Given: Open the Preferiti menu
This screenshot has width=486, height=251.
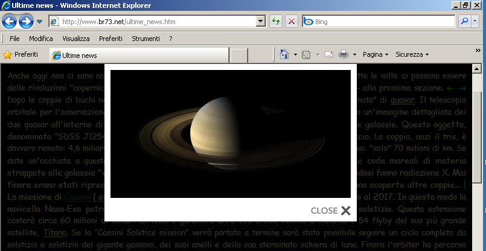Looking at the screenshot, I should (x=110, y=39).
